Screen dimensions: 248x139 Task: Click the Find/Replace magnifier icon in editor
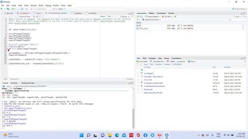(x=34, y=16)
